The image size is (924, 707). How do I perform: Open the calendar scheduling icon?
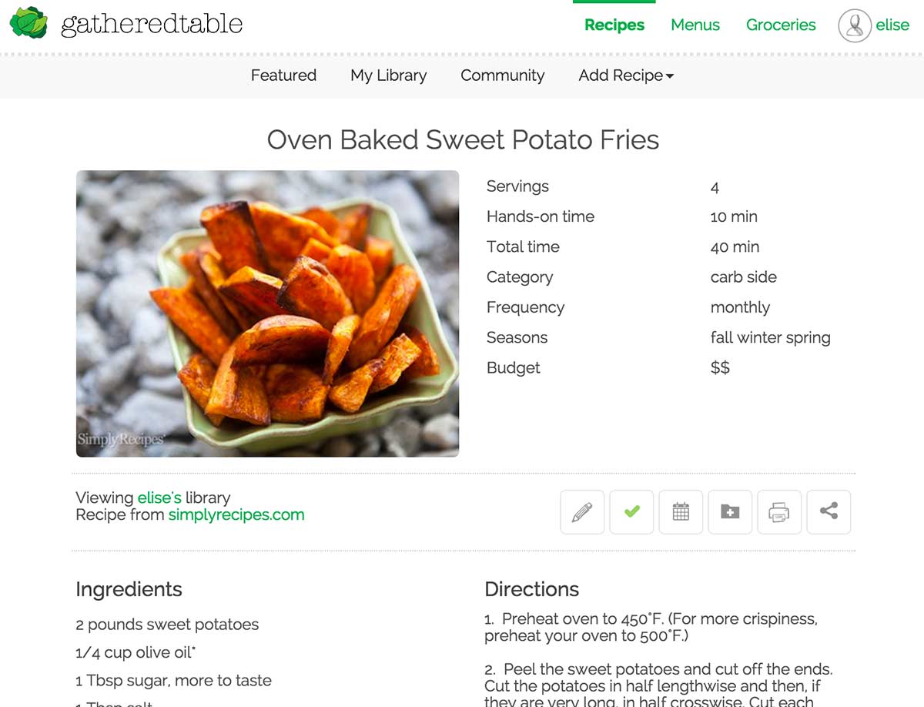click(681, 512)
